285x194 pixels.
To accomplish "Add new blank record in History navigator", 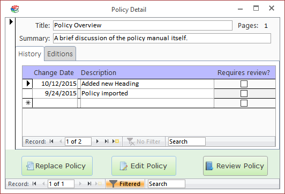I will [x=116, y=141].
